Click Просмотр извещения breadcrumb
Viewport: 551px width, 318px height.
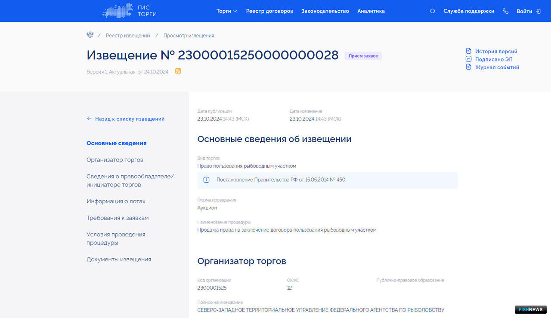[189, 36]
